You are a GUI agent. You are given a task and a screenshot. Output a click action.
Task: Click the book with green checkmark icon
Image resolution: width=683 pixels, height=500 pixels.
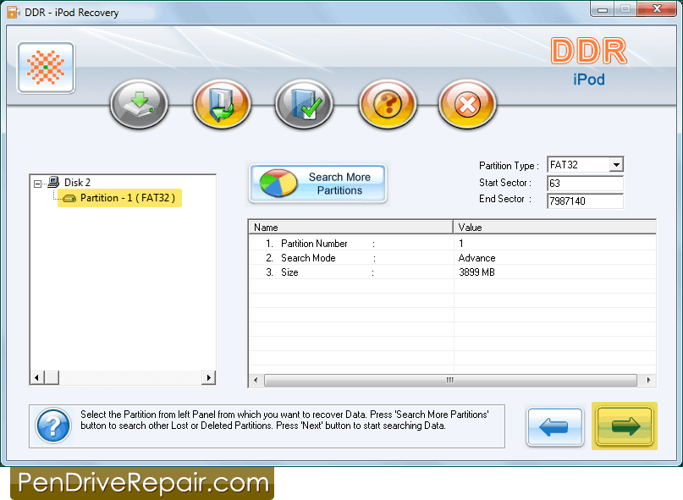tap(304, 104)
